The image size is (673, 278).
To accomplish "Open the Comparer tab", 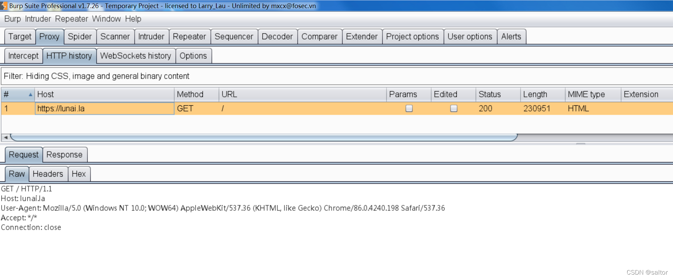I will pos(320,36).
